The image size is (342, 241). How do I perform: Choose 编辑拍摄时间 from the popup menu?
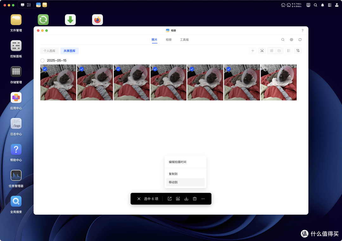click(185, 162)
